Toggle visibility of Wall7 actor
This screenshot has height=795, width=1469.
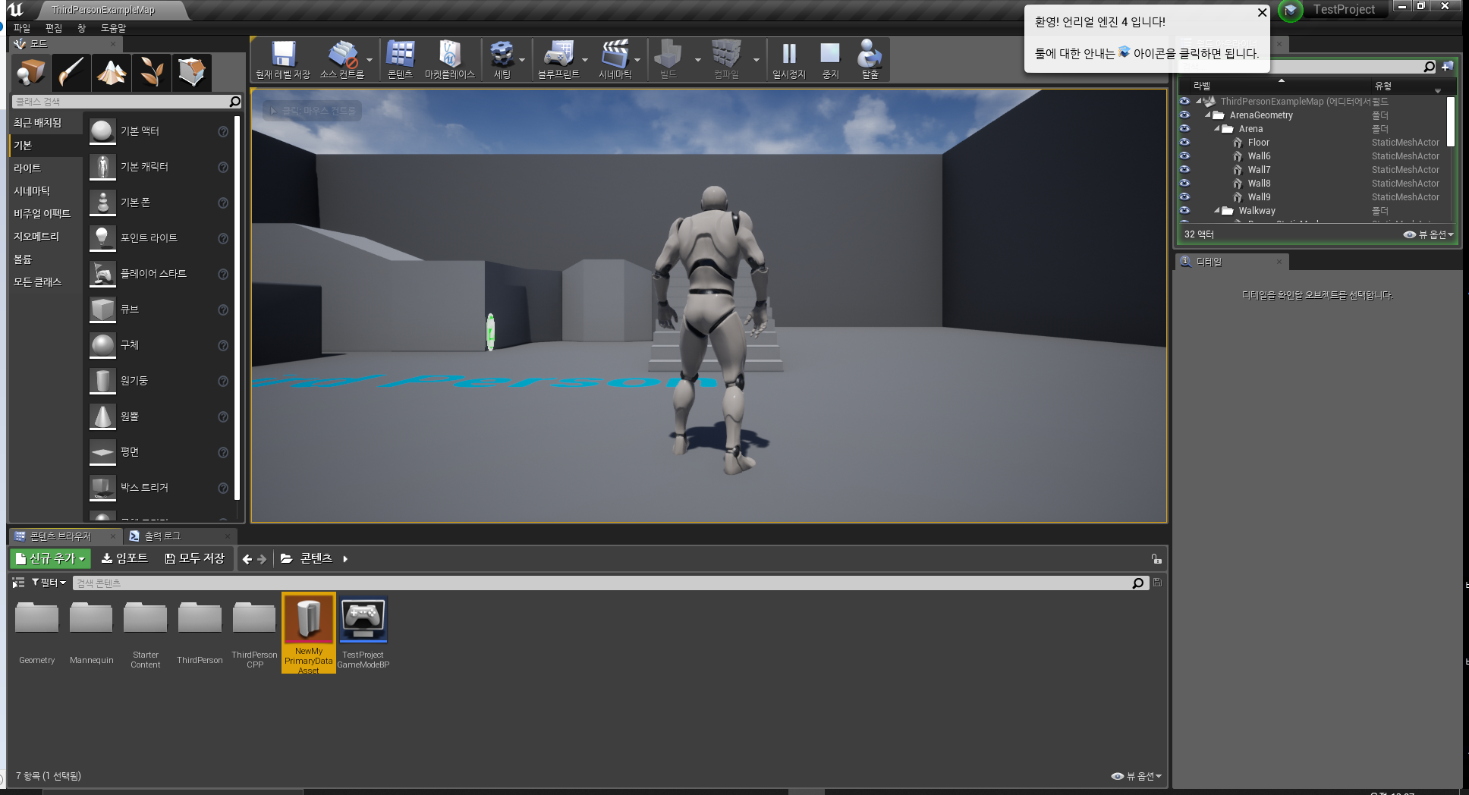pyautogui.click(x=1184, y=170)
